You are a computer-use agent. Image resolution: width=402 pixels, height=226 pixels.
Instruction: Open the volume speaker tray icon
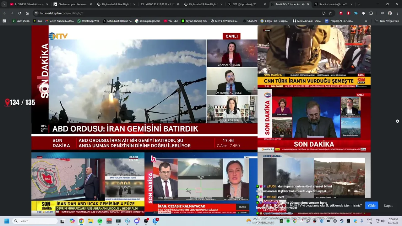click(383, 221)
